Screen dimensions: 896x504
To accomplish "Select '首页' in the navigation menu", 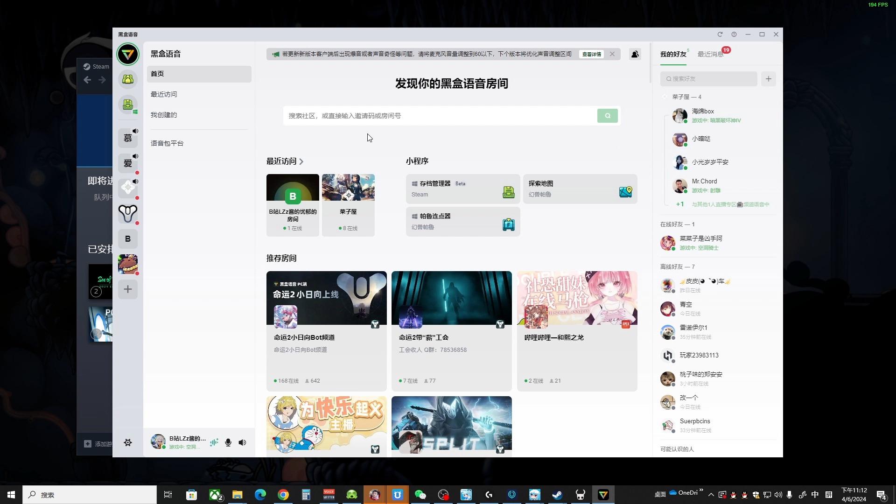I will 199,74.
